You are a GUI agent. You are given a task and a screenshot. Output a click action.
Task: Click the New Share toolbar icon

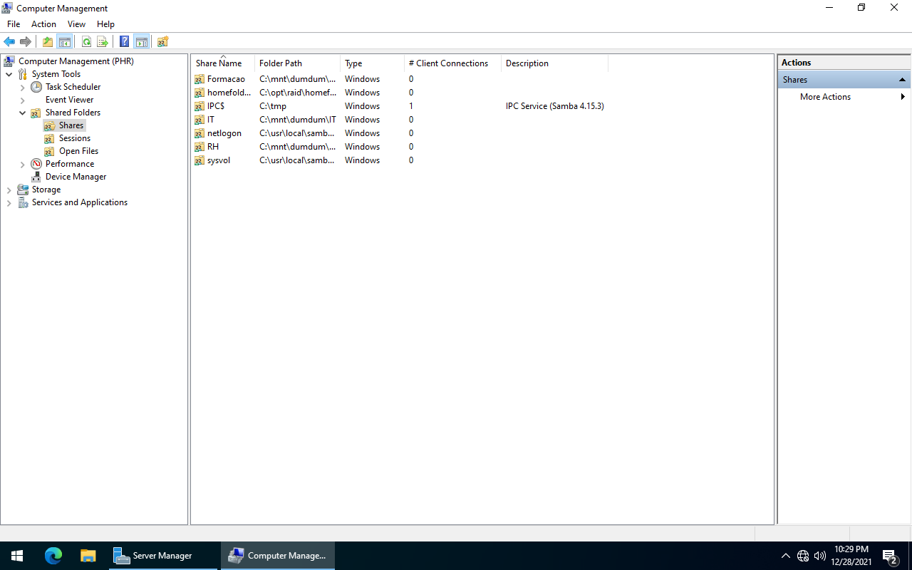click(x=162, y=41)
